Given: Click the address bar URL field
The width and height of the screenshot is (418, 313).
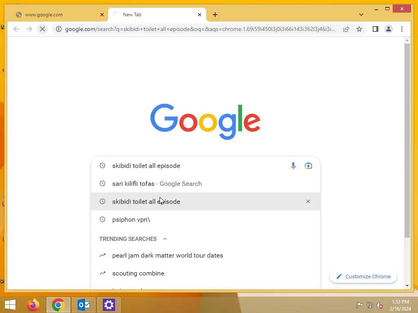Looking at the screenshot, I should point(200,29).
